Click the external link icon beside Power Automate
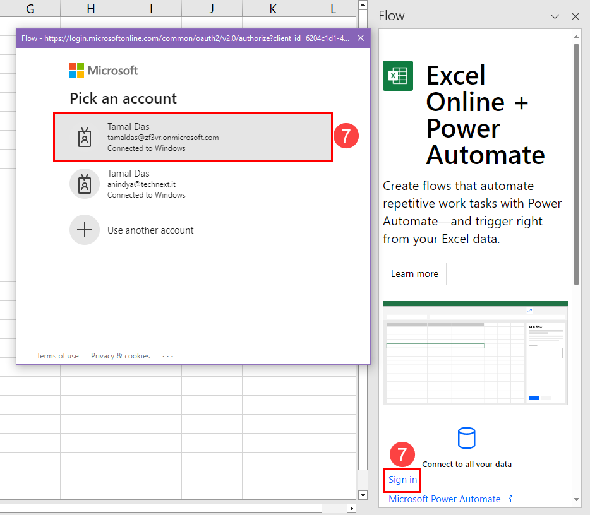 click(508, 499)
